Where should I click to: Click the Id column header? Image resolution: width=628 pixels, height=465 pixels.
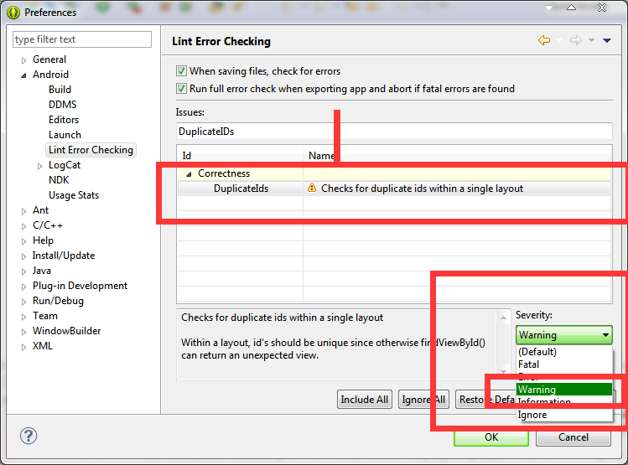pos(240,155)
